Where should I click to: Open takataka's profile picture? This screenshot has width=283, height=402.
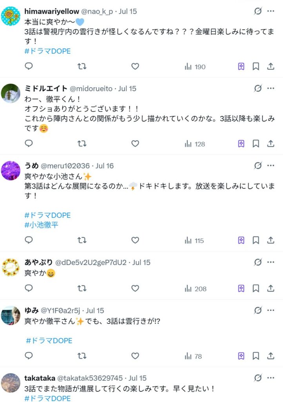[11, 383]
